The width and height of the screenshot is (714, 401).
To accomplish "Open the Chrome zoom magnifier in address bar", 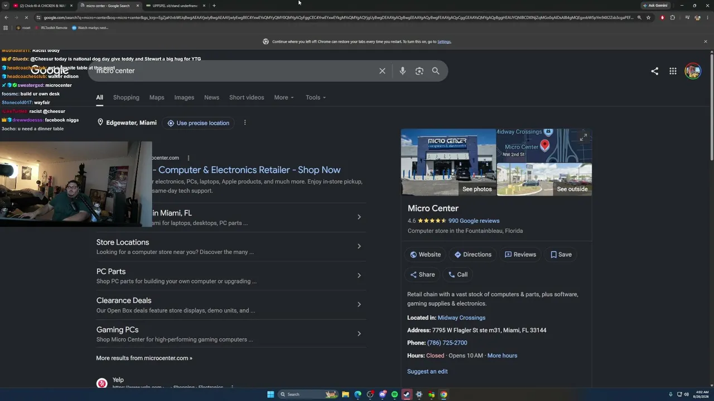I will [639, 18].
